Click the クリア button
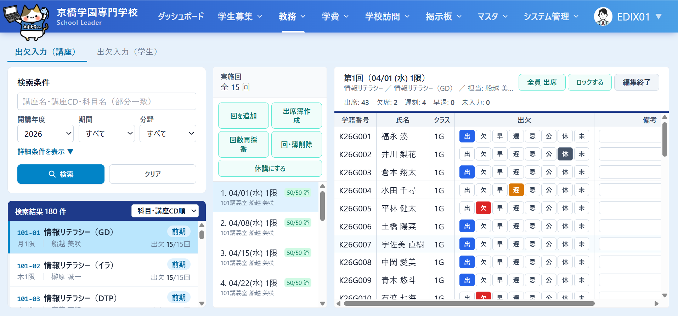 click(x=153, y=174)
